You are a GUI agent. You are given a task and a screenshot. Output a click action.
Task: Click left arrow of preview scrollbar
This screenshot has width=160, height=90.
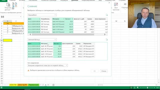pos(30,34)
